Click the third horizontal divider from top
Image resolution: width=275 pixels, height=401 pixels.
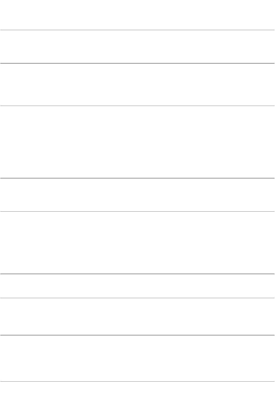[137, 106]
